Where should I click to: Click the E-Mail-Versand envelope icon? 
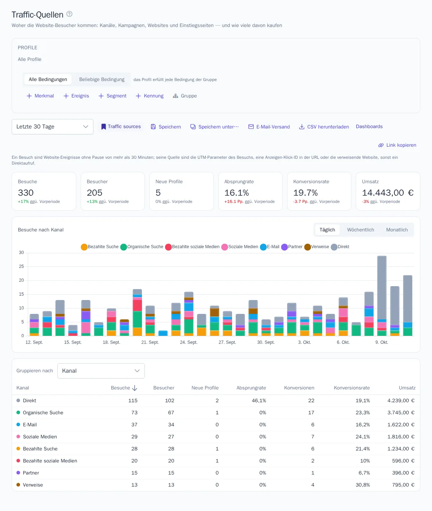(x=251, y=127)
